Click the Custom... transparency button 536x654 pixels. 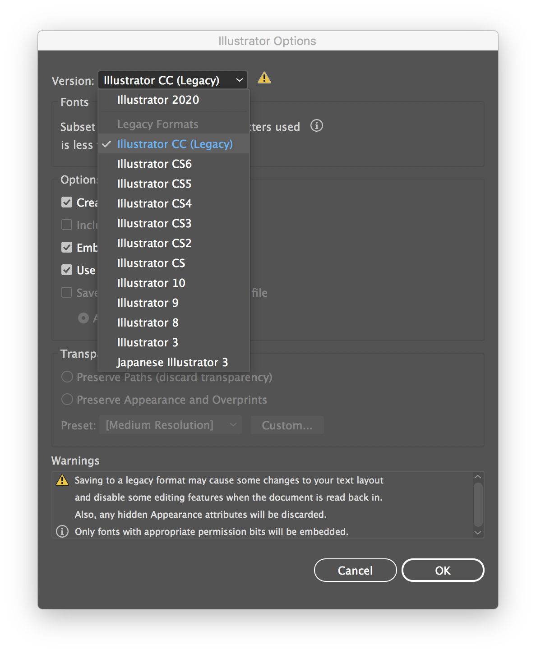pos(287,425)
